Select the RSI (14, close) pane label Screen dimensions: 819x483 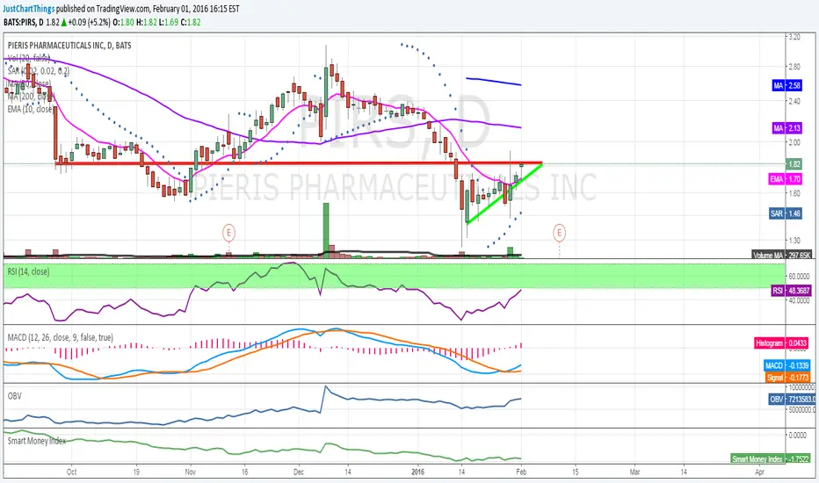point(28,271)
